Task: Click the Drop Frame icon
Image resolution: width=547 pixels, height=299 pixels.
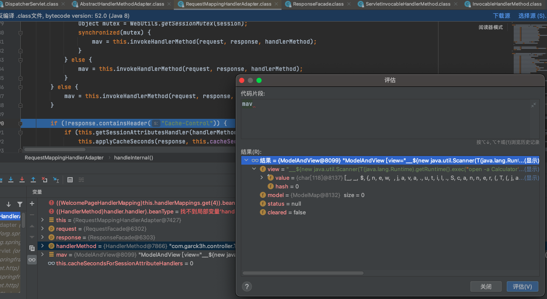Action: [x=45, y=180]
